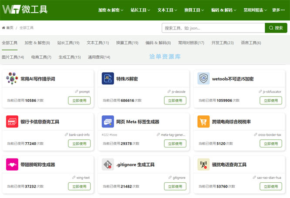Expand the 站长工具 nav dropdown

point(140,10)
